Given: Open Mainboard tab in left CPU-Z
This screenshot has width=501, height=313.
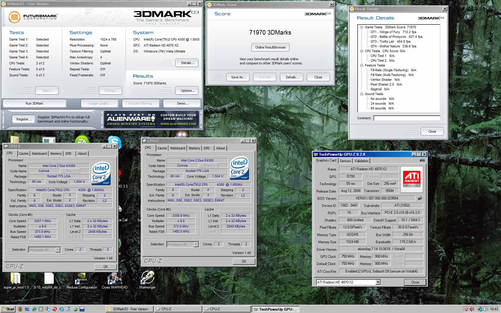Looking at the screenshot, I should [x=39, y=154].
